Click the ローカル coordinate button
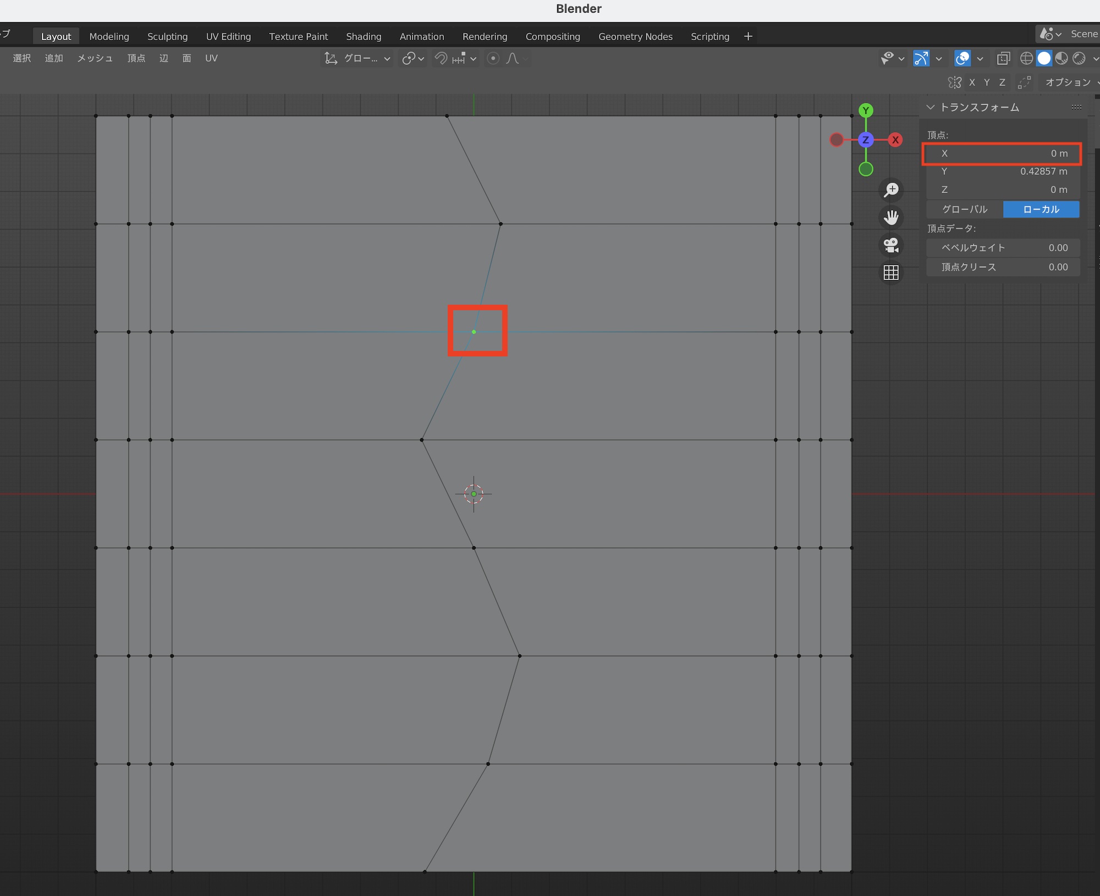 (1041, 209)
